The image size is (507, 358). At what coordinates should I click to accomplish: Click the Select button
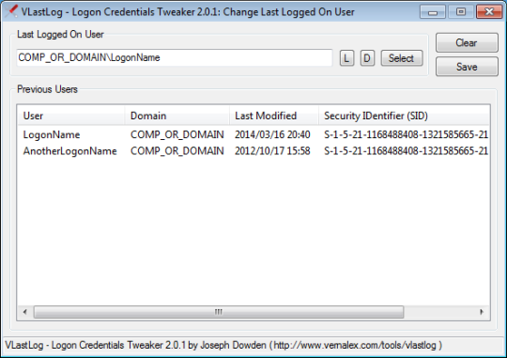click(402, 58)
